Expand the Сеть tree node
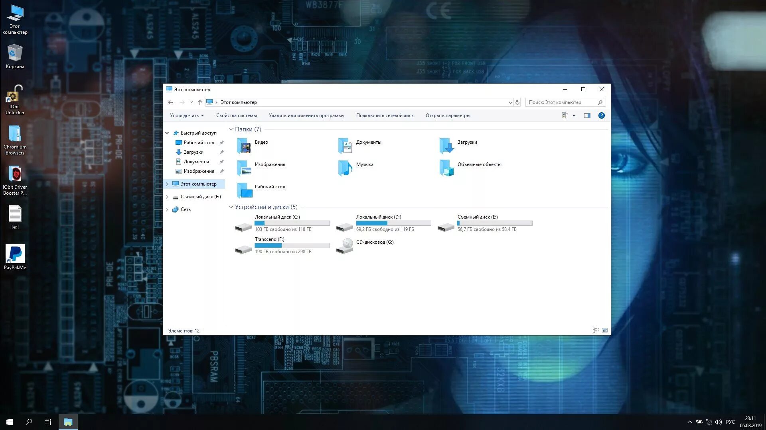Screen dimensions: 766x430 [x=167, y=209]
